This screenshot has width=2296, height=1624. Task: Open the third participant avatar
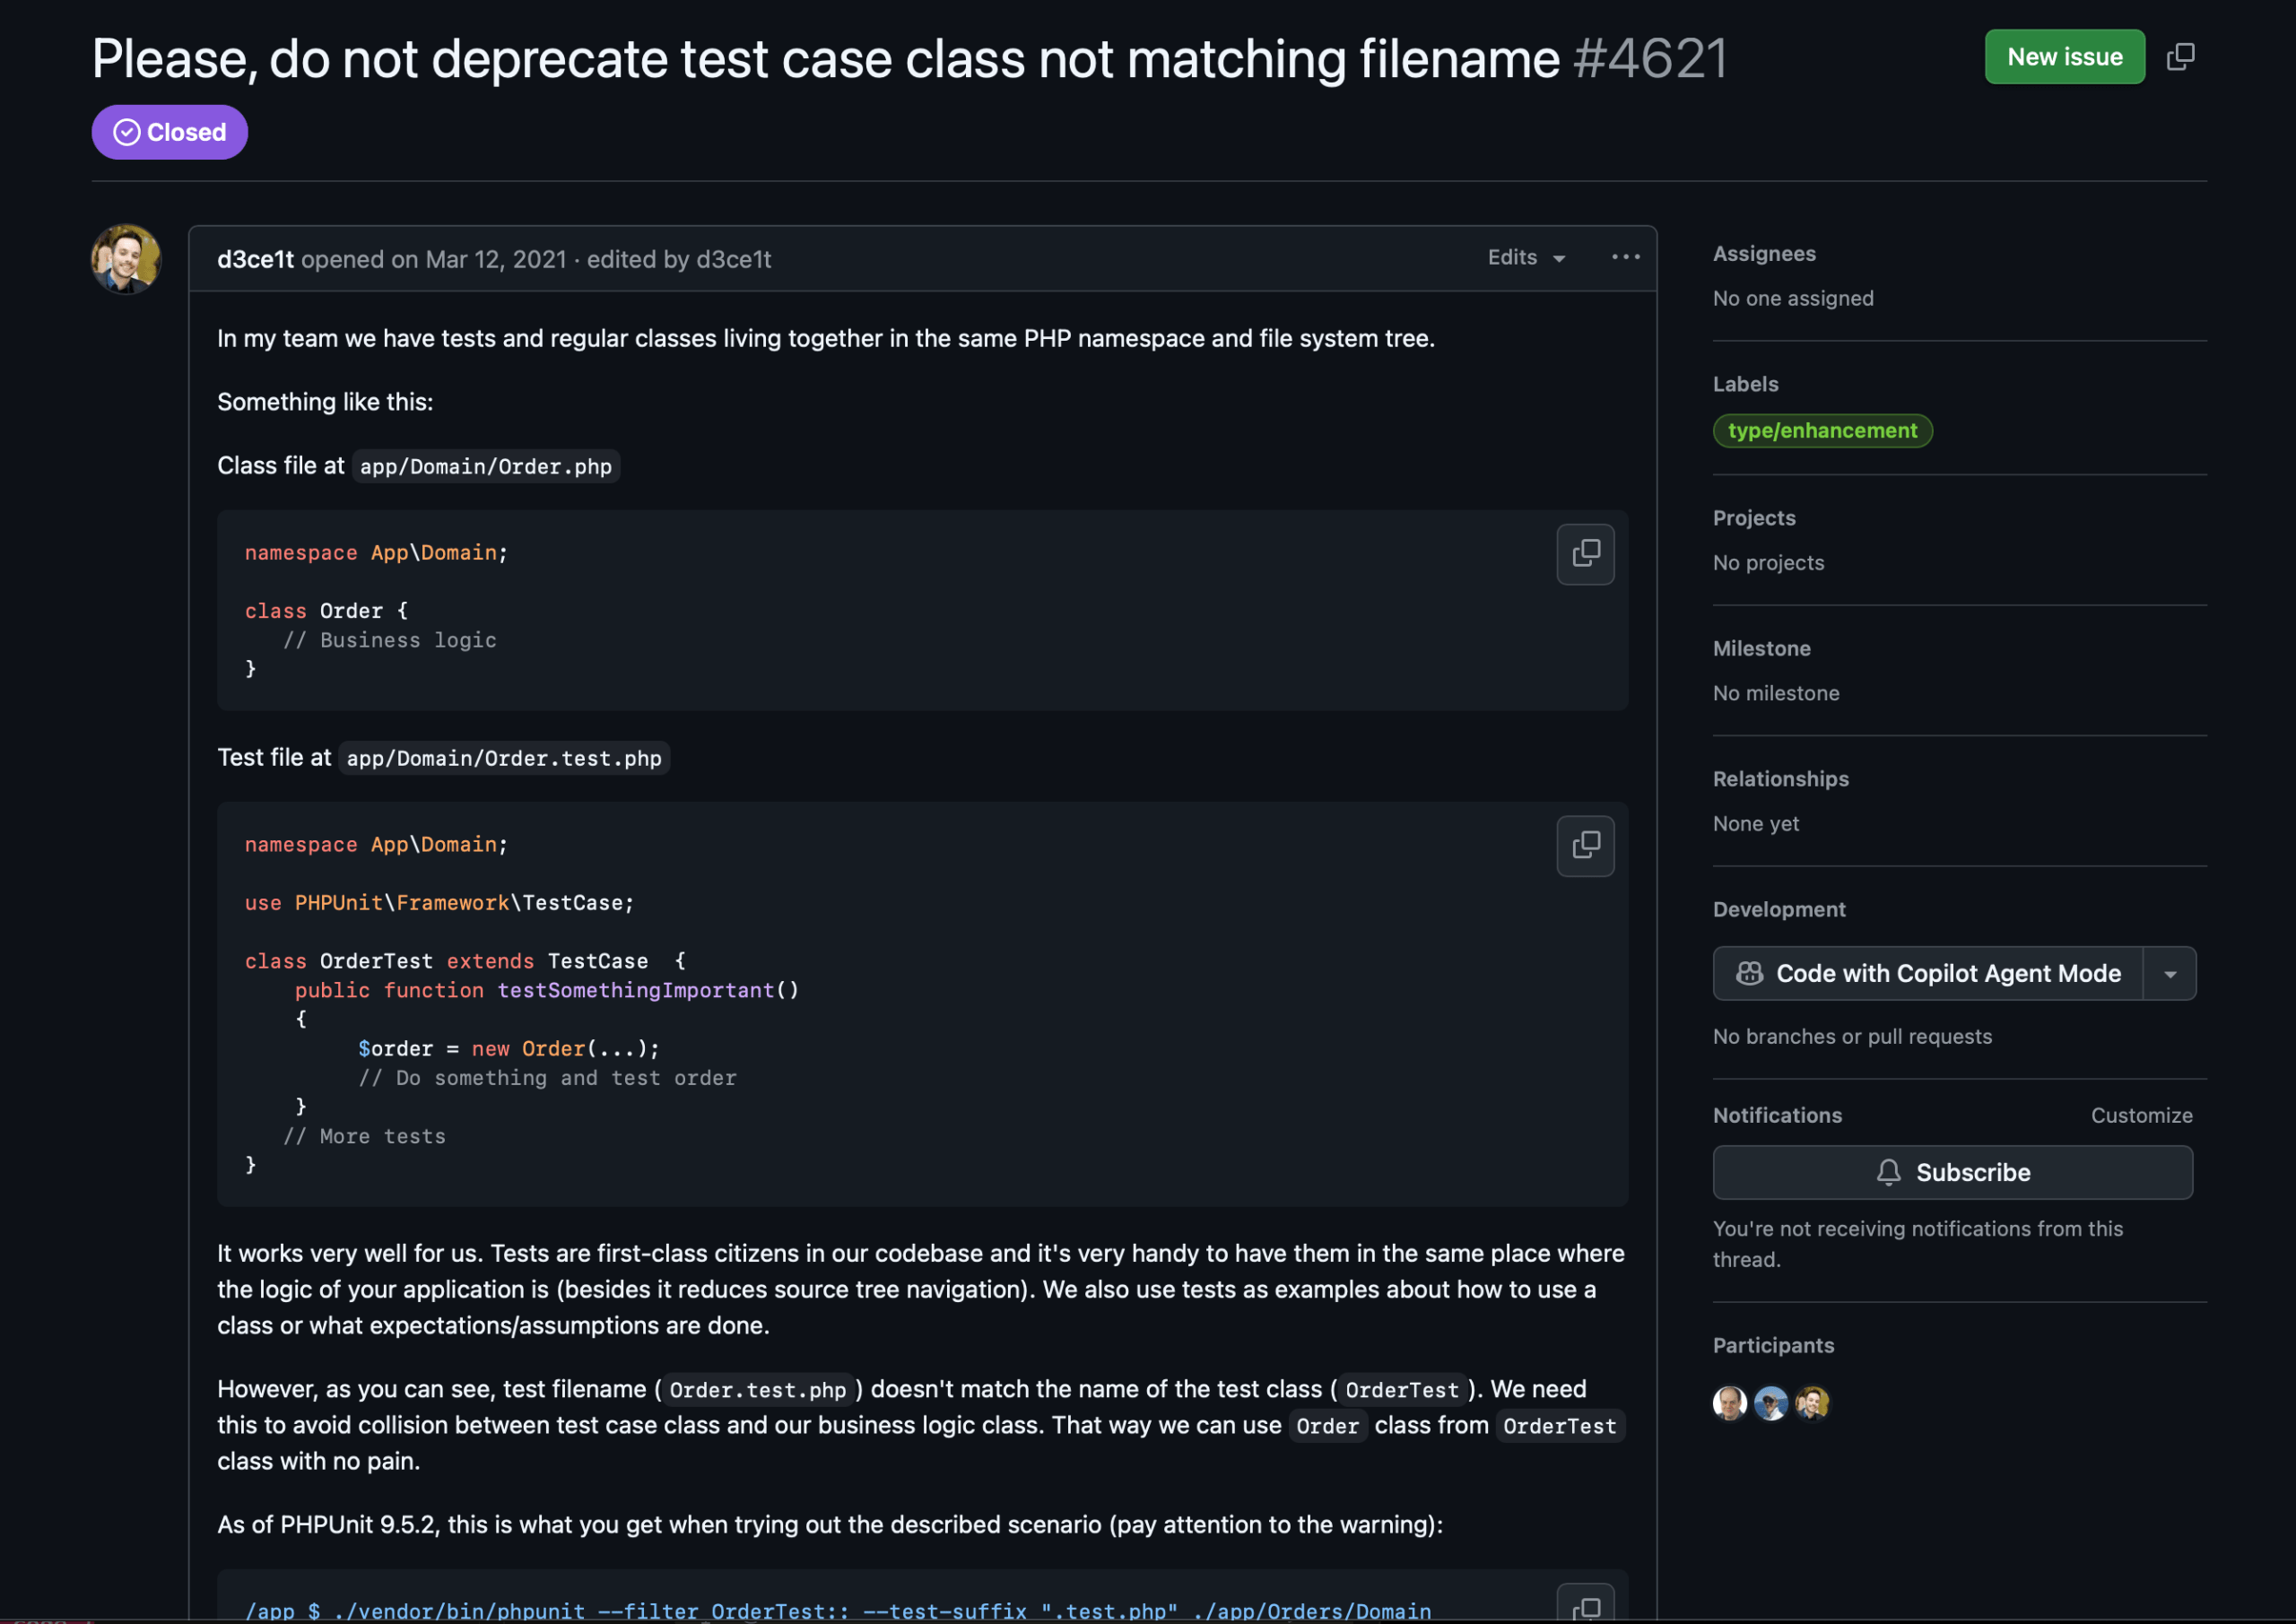pos(1812,1403)
